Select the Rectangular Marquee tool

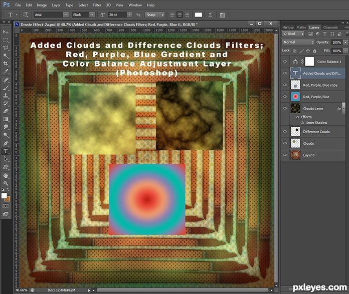click(6, 40)
